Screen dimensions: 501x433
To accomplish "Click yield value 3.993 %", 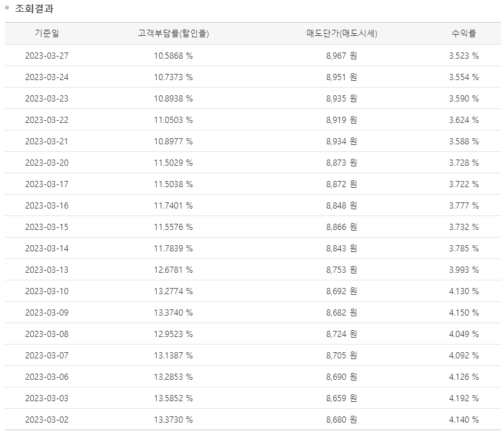I will 464,269.
